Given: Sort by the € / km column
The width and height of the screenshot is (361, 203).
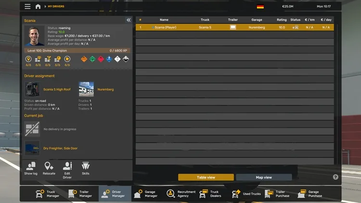Looking at the screenshot, I should pos(309,20).
